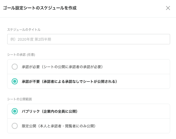Click the 例）2020年度 第2四半期 placeholder text
The width and height of the screenshot is (176, 139).
click(x=31, y=39)
